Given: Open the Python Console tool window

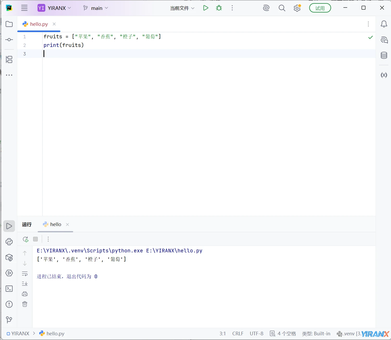Looking at the screenshot, I should (x=9, y=242).
